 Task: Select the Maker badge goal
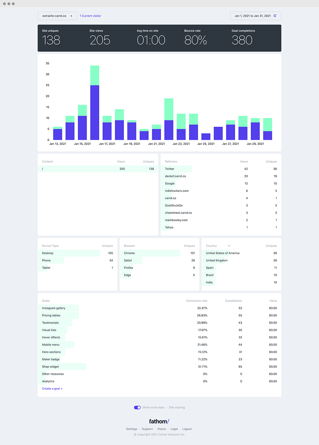(159, 359)
